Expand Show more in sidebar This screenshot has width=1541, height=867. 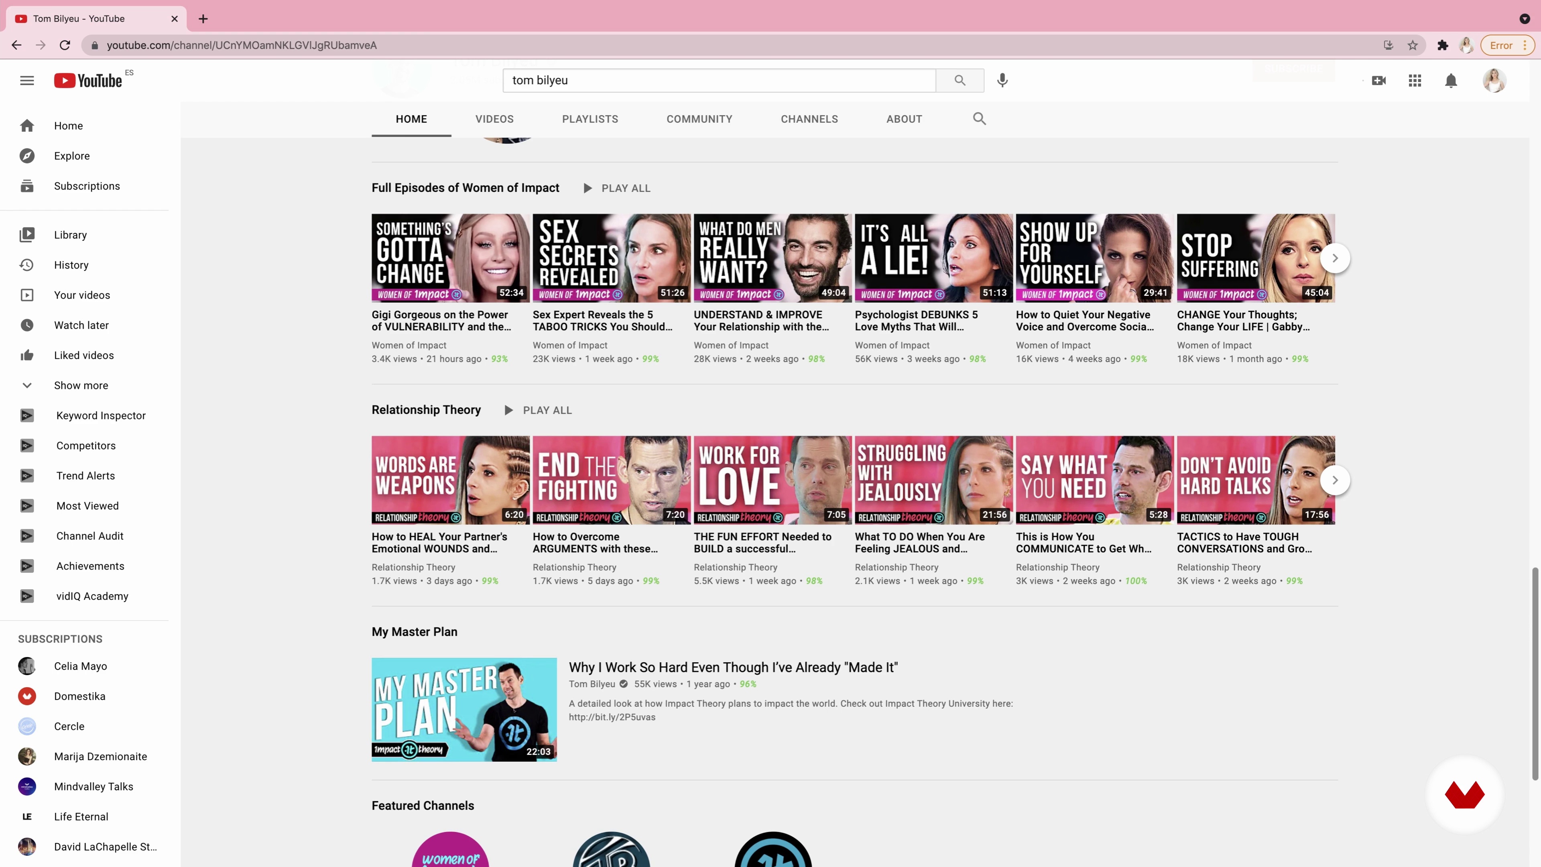coord(84,385)
